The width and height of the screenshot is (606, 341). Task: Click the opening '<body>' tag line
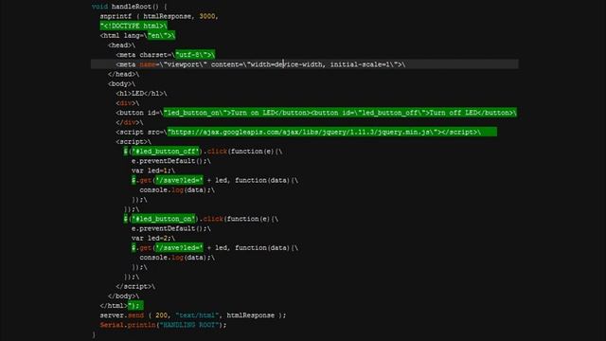122,84
